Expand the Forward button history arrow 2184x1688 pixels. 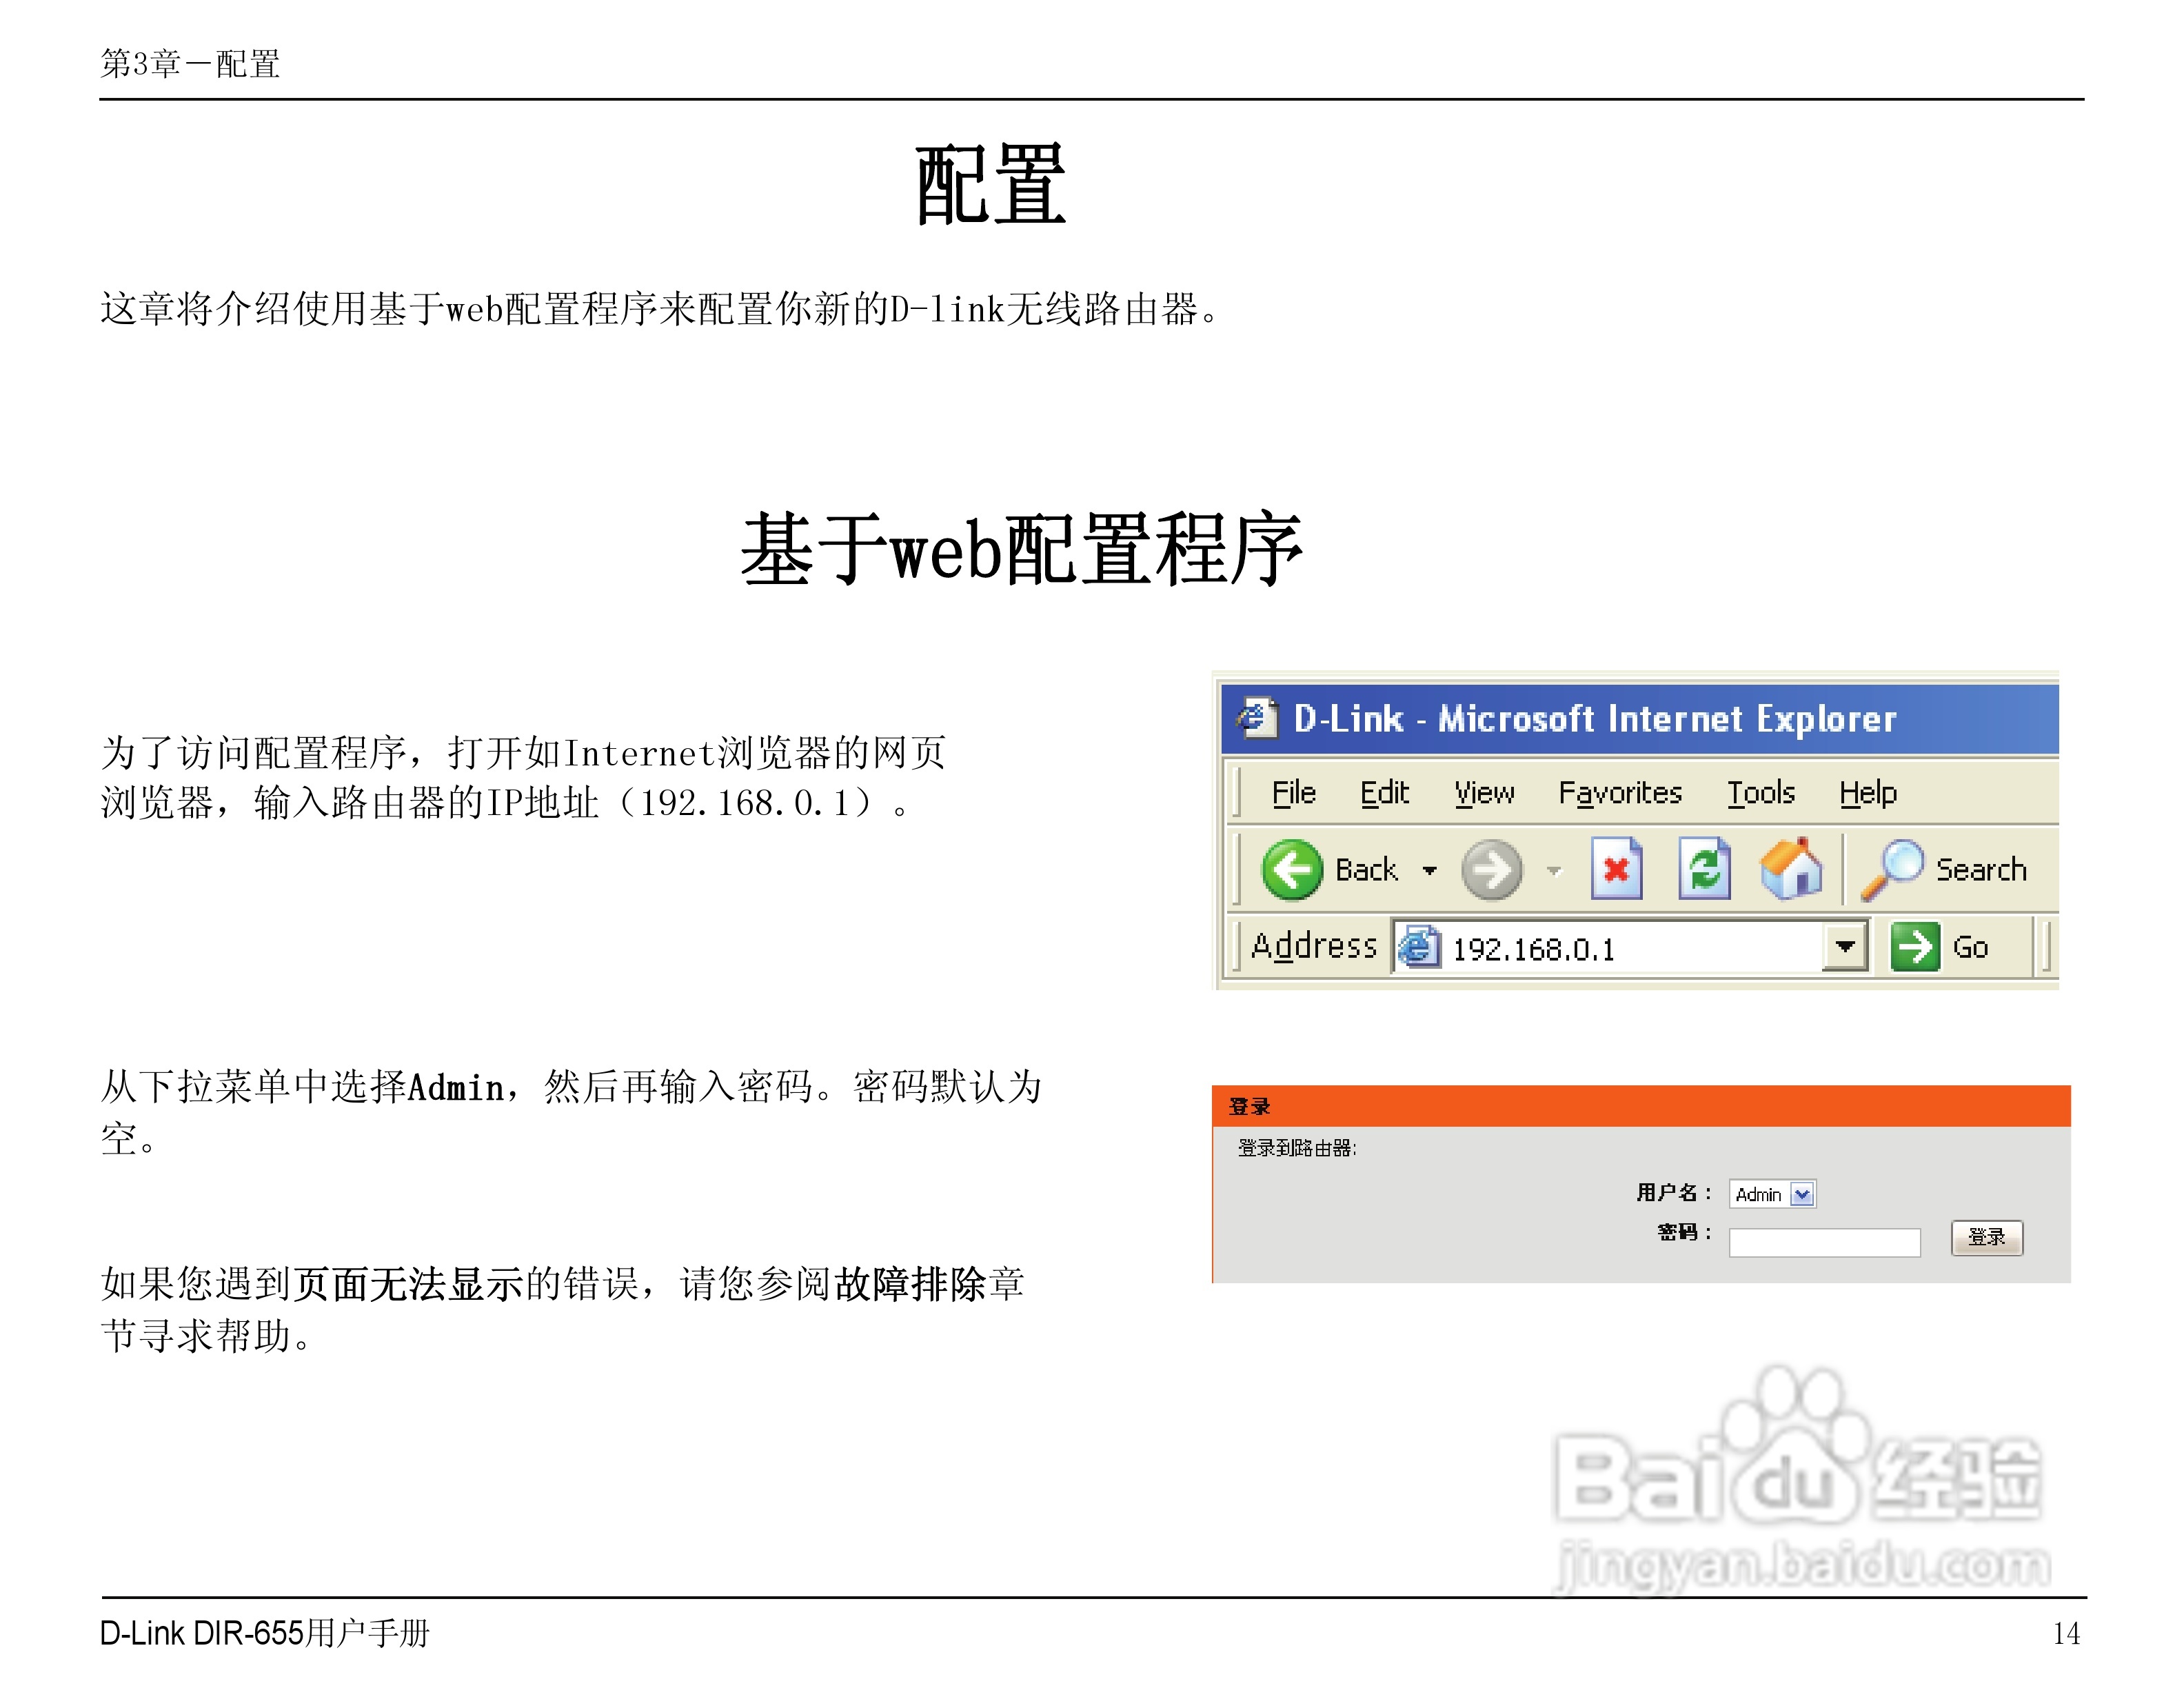1554,870
